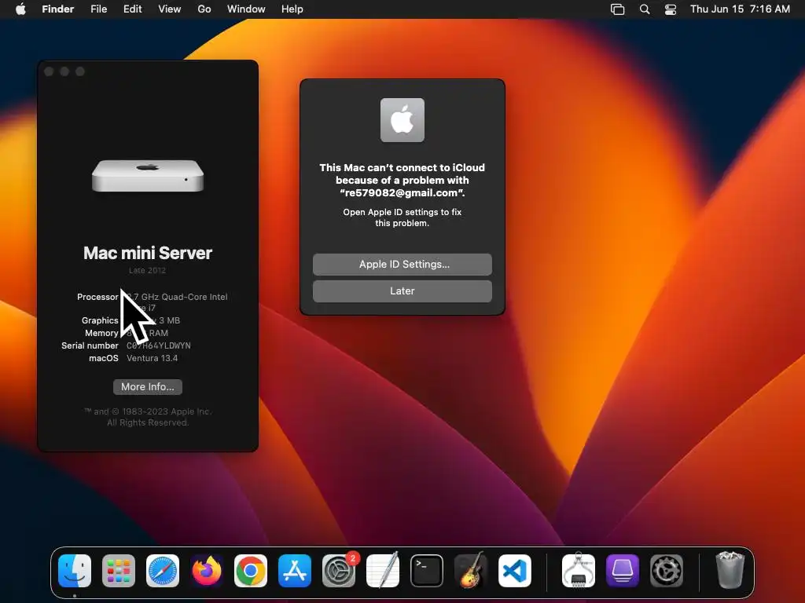Image resolution: width=805 pixels, height=603 pixels.
Task: Open System Information from the Dock
Action: click(579, 571)
